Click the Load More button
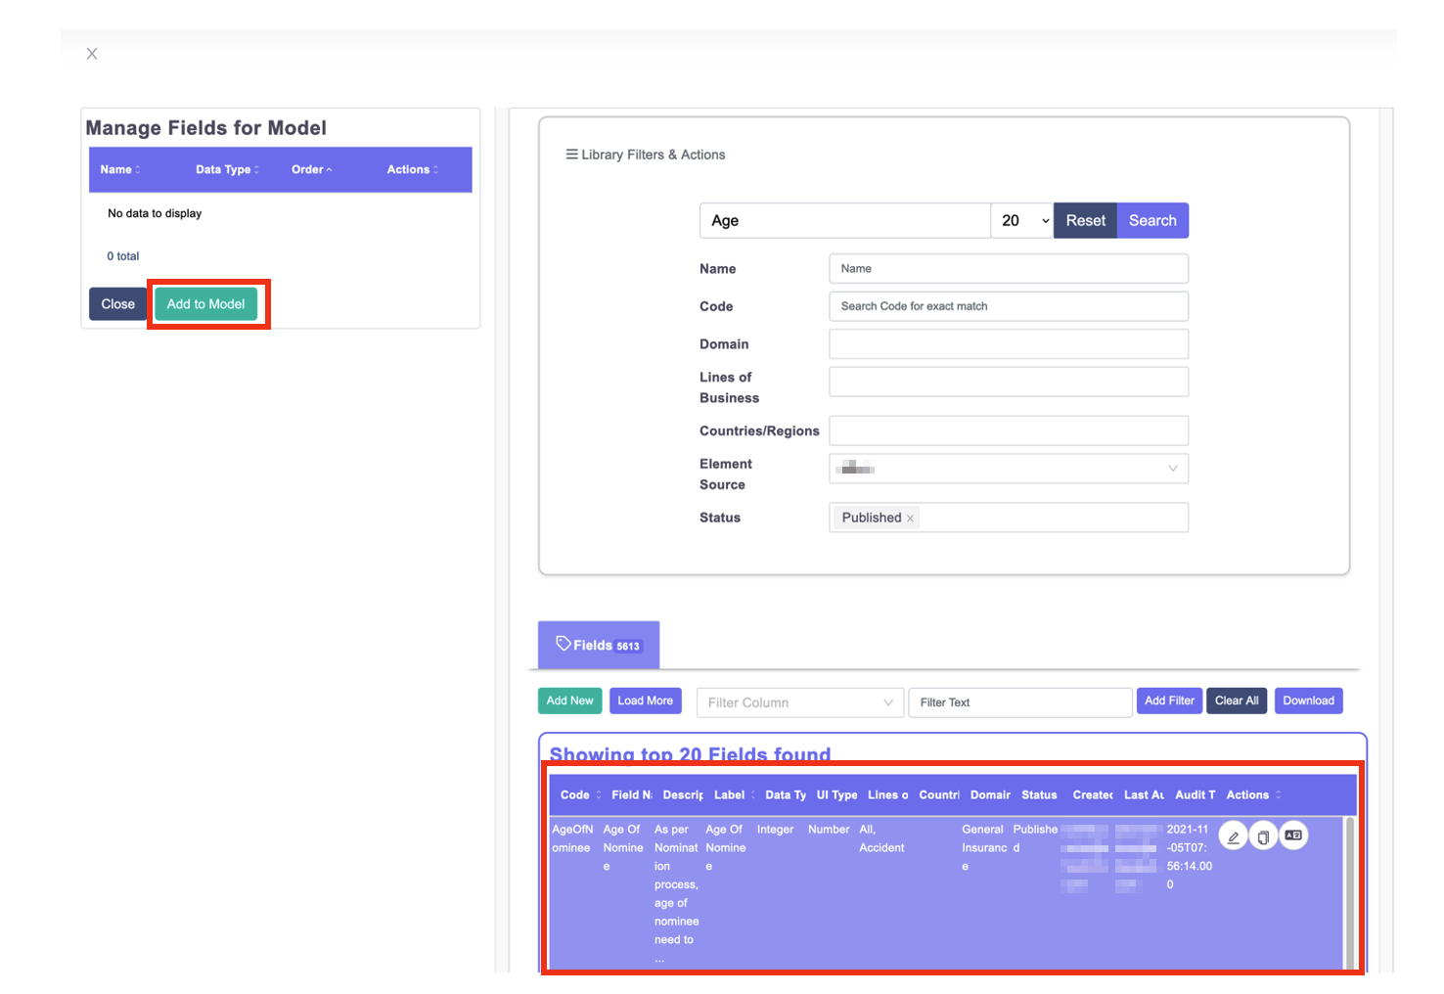This screenshot has height=994, width=1444. [645, 700]
